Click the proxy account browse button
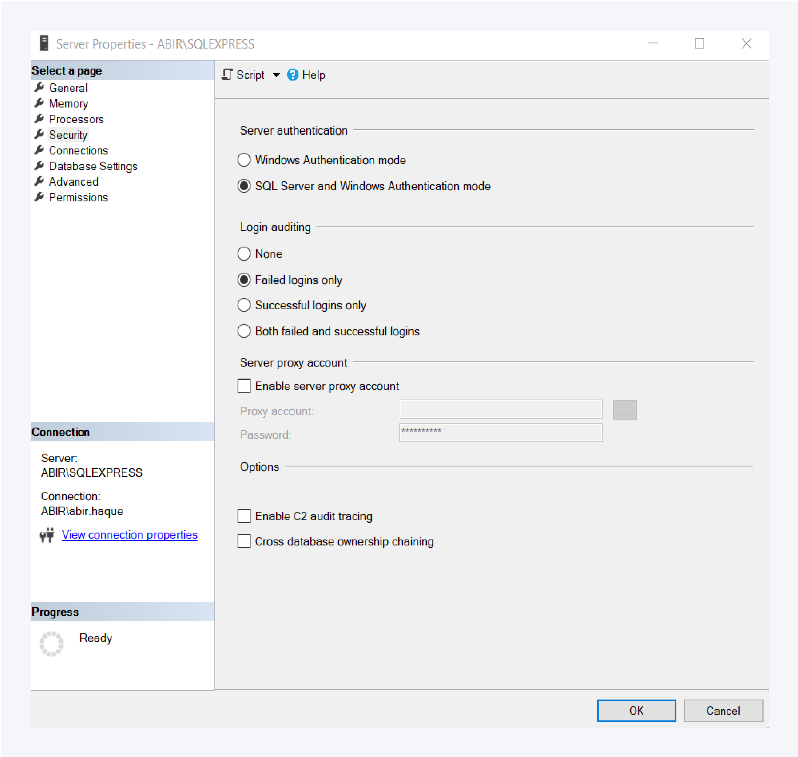Viewport: 798px width, 757px height. (625, 410)
